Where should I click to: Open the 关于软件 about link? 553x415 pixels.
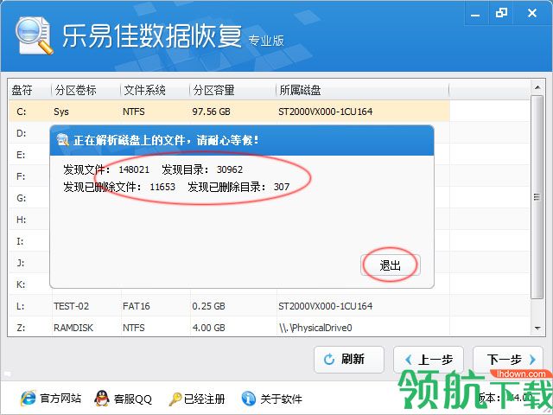(x=281, y=399)
